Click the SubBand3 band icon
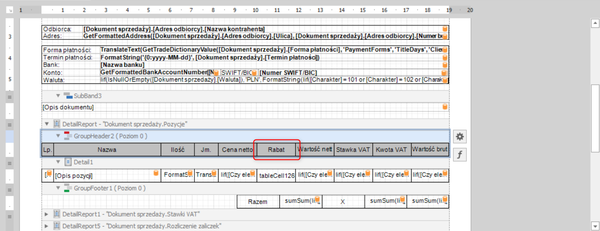The width and height of the screenshot is (600, 231). click(x=68, y=96)
